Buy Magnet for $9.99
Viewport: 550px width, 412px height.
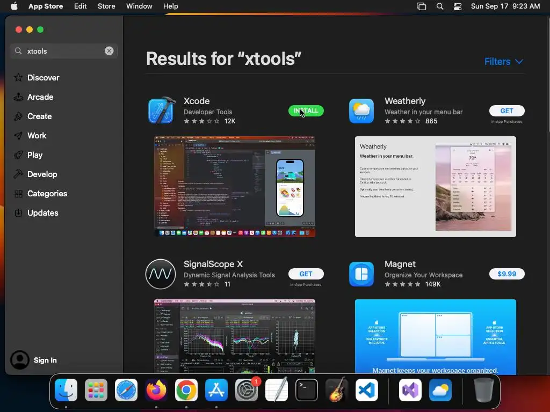(506, 274)
